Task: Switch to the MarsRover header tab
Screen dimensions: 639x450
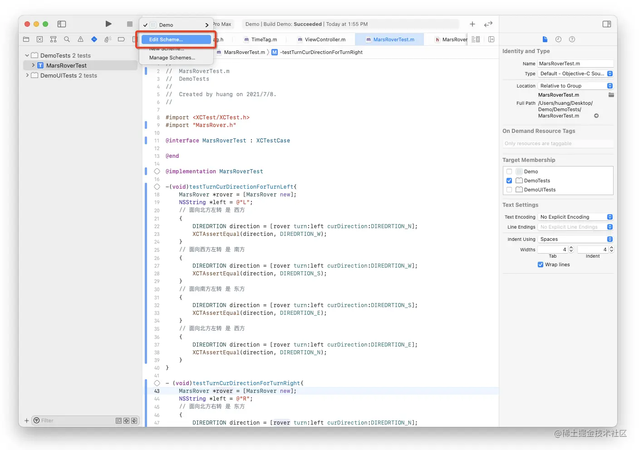Action: click(x=451, y=39)
